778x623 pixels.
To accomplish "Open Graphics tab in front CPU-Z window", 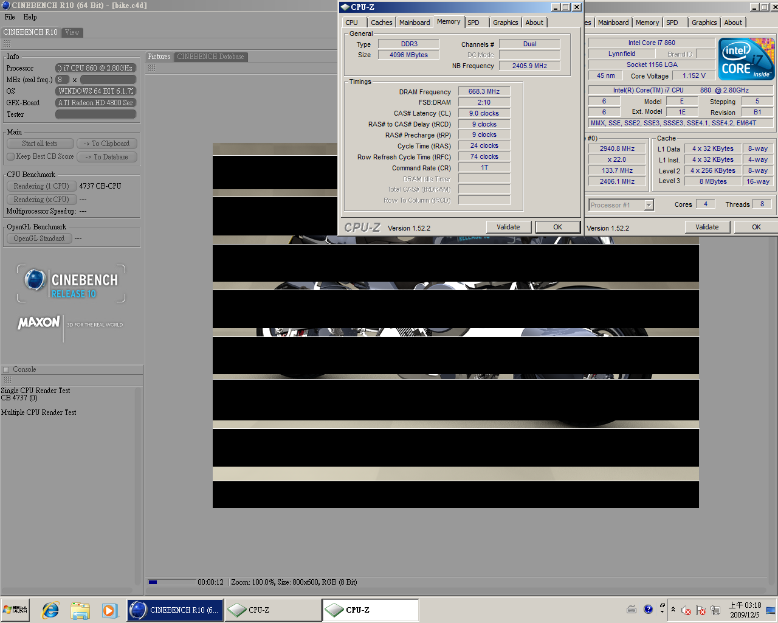I will [x=506, y=23].
